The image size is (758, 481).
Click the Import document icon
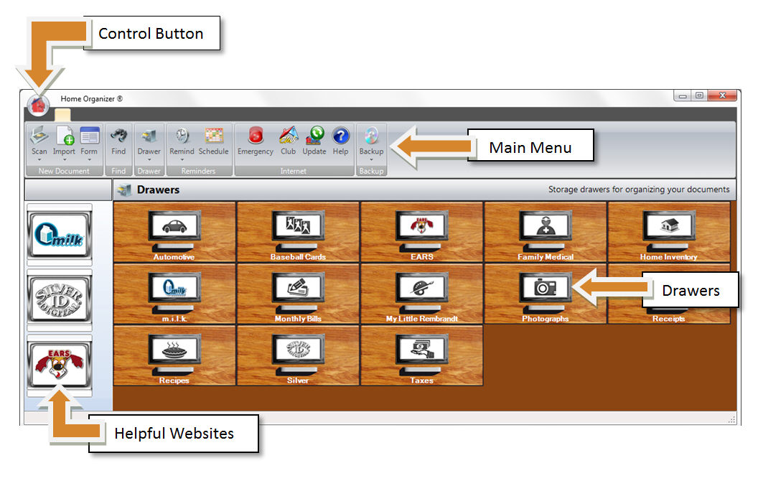pyautogui.click(x=65, y=136)
